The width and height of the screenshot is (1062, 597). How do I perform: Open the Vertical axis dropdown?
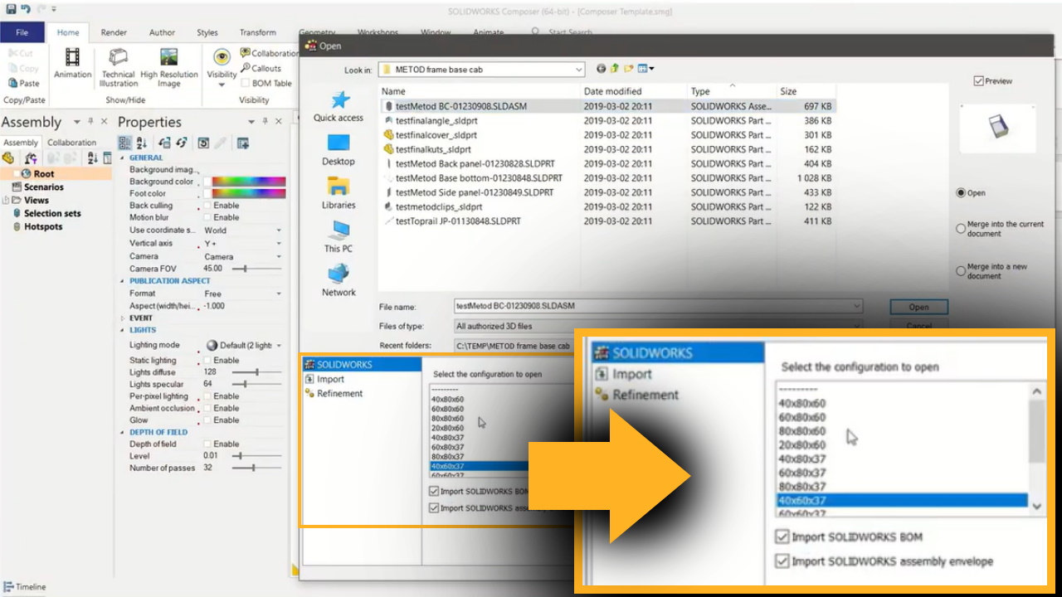point(278,244)
